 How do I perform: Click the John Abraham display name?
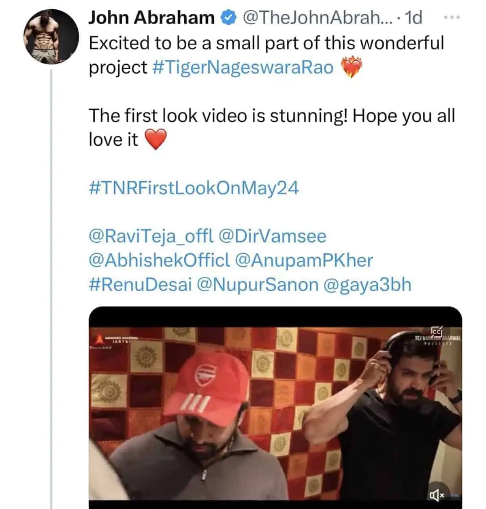click(x=151, y=18)
